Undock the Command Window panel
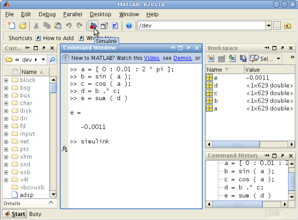The height and width of the screenshot is (220, 298). coord(188,48)
